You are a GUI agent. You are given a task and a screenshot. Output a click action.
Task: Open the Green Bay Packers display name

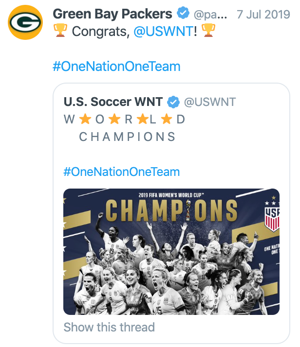112,14
